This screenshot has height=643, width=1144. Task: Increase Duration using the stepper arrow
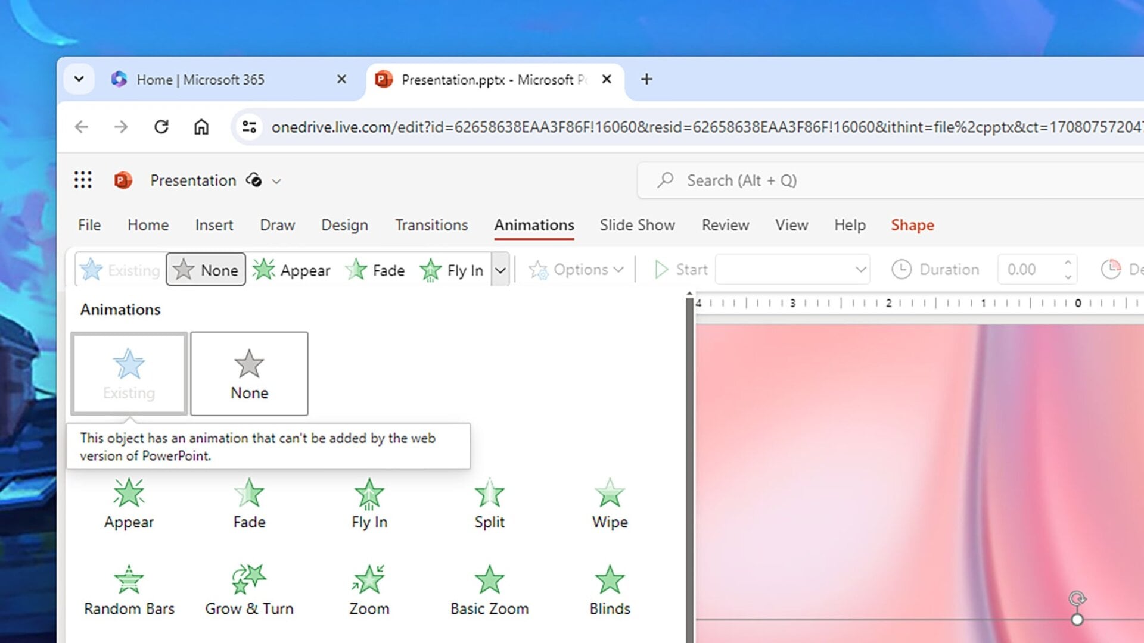pos(1067,263)
